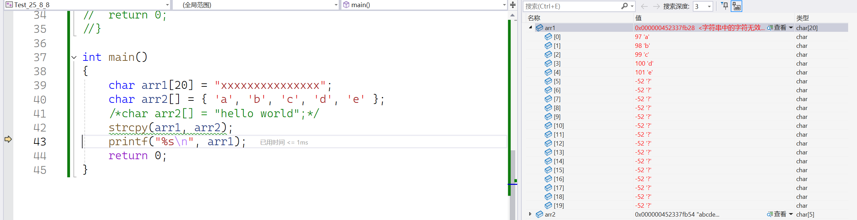The width and height of the screenshot is (857, 220).
Task: Click the cube icon of element [7]
Action: 548,99
